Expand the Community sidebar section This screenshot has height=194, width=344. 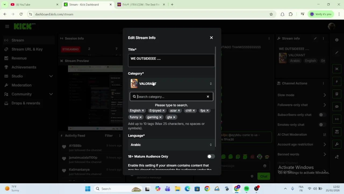51,94
